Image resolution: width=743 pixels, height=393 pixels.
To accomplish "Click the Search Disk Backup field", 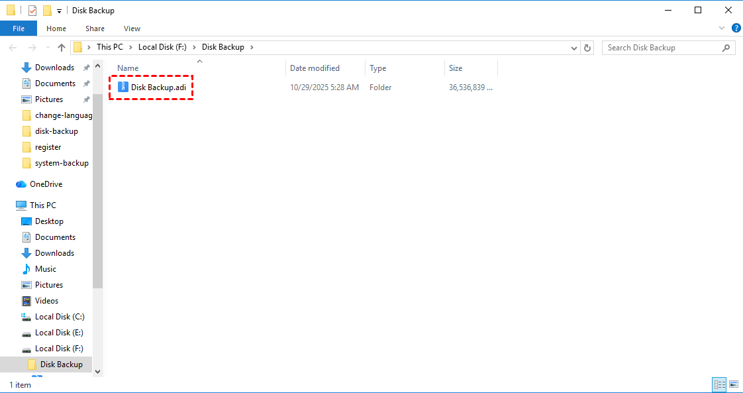I will [662, 48].
